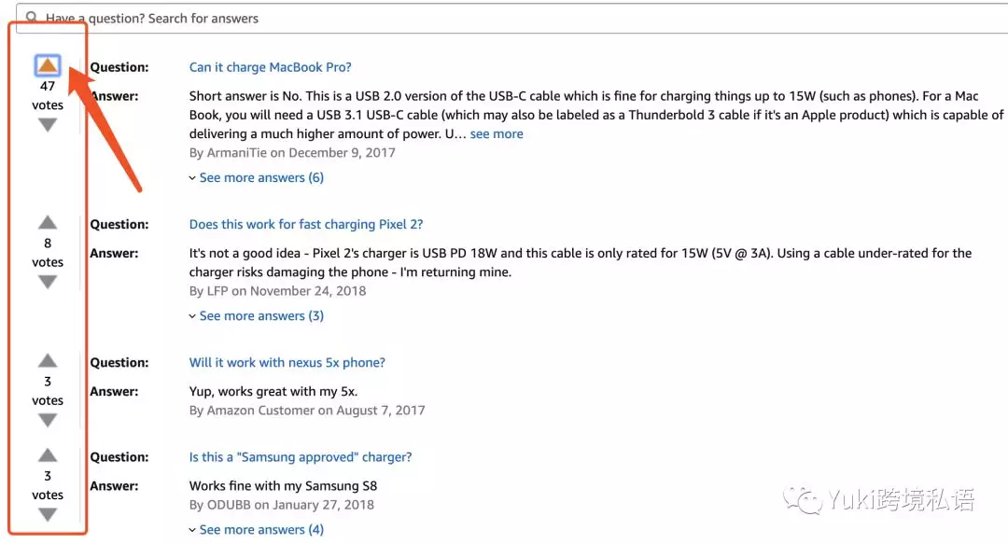Screen dimensions: 1008x544
Task: Click the 47 votes count
Action: pyautogui.click(x=48, y=86)
